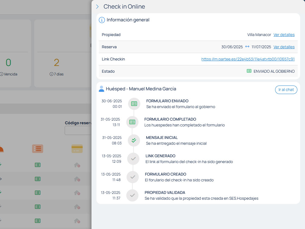
Task: Click the LINK GENERADO title
Action: click(x=160, y=156)
